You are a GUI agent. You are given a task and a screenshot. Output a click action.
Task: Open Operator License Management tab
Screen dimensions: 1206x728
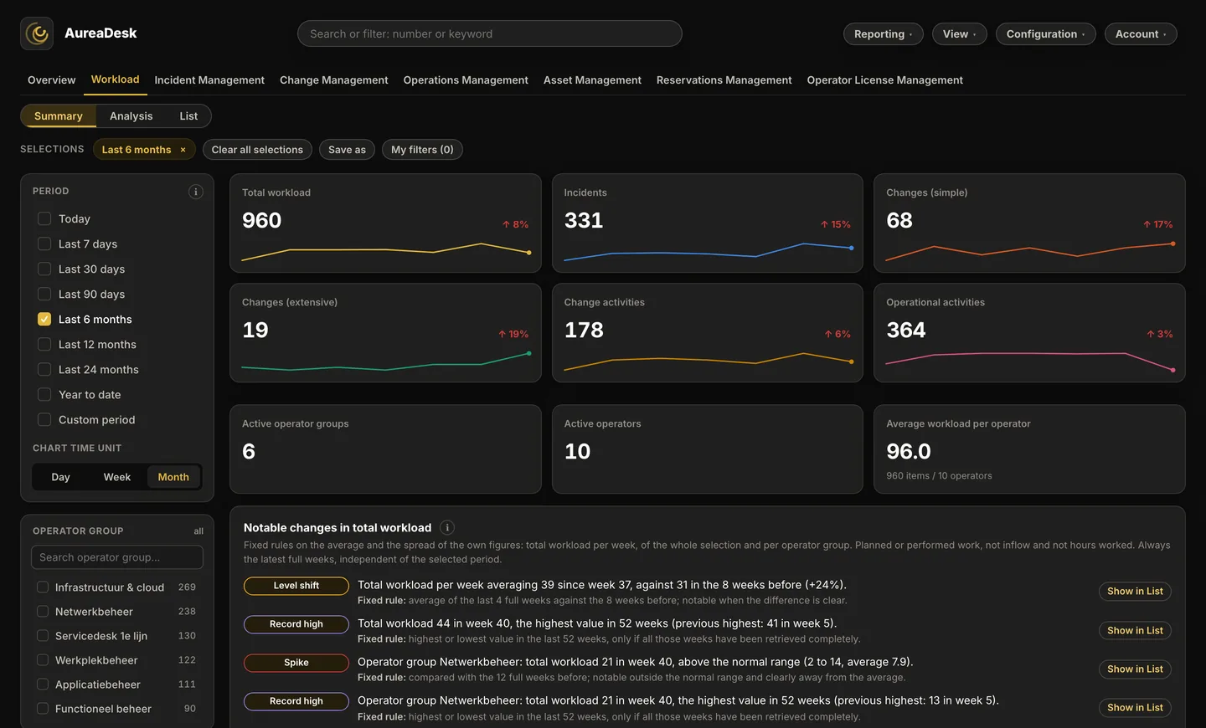coord(884,80)
